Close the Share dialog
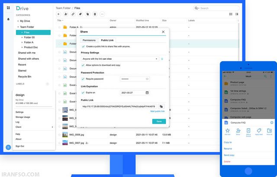Viewport: 277px width, 177px height. click(x=163, y=32)
